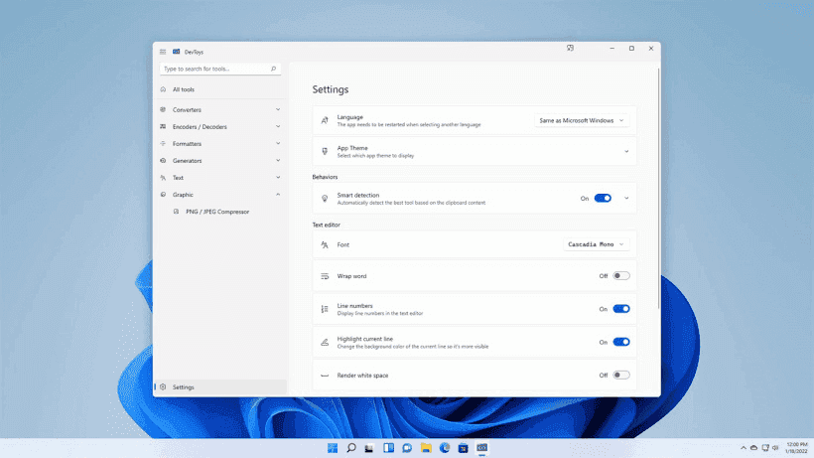
Task: Expand the Formatters group chevron
Action: click(x=278, y=143)
